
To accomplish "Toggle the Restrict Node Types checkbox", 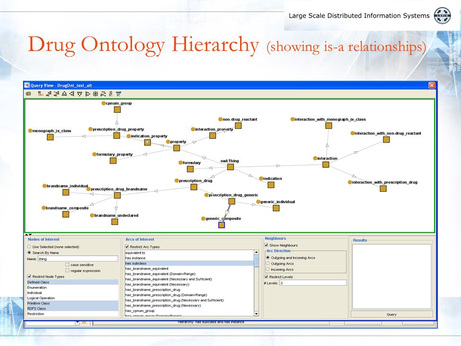I will point(29,277).
